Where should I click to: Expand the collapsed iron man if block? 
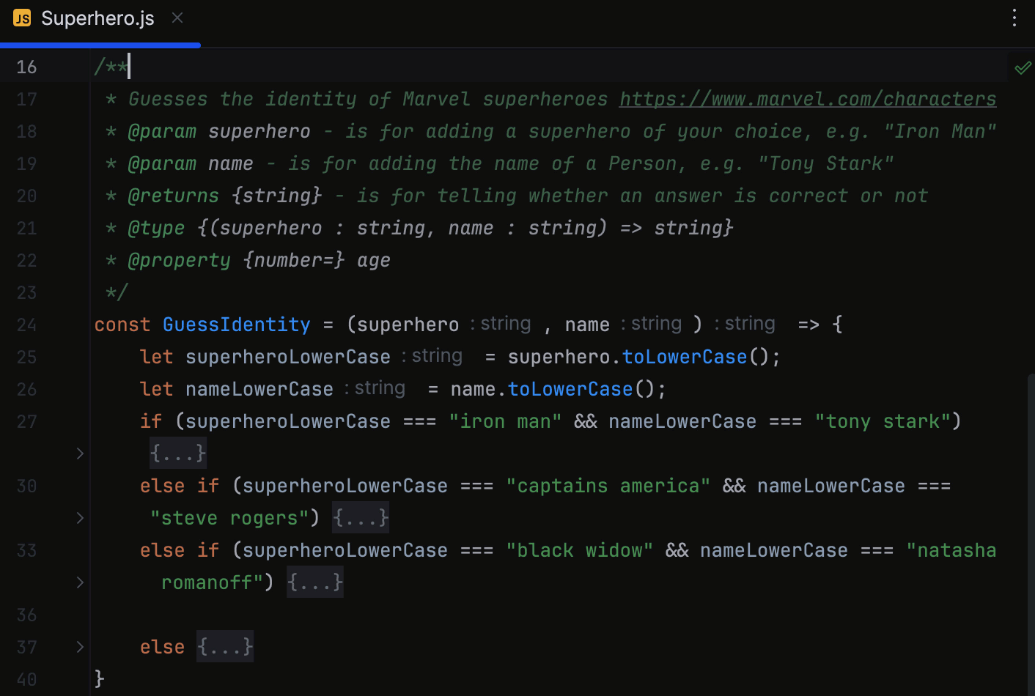coord(80,453)
